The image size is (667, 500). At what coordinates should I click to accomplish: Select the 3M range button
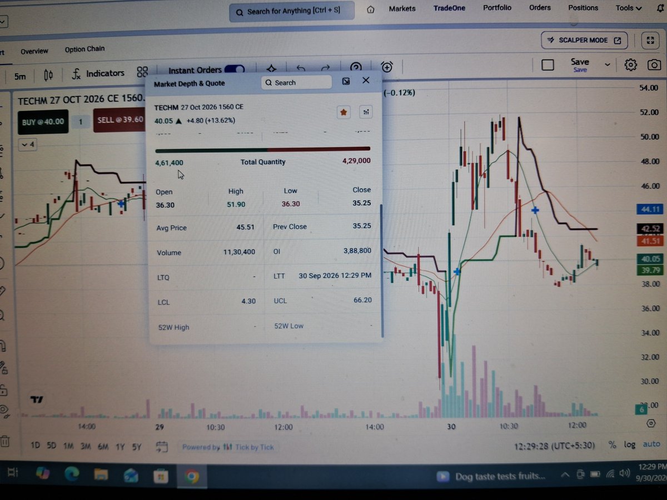(x=86, y=446)
